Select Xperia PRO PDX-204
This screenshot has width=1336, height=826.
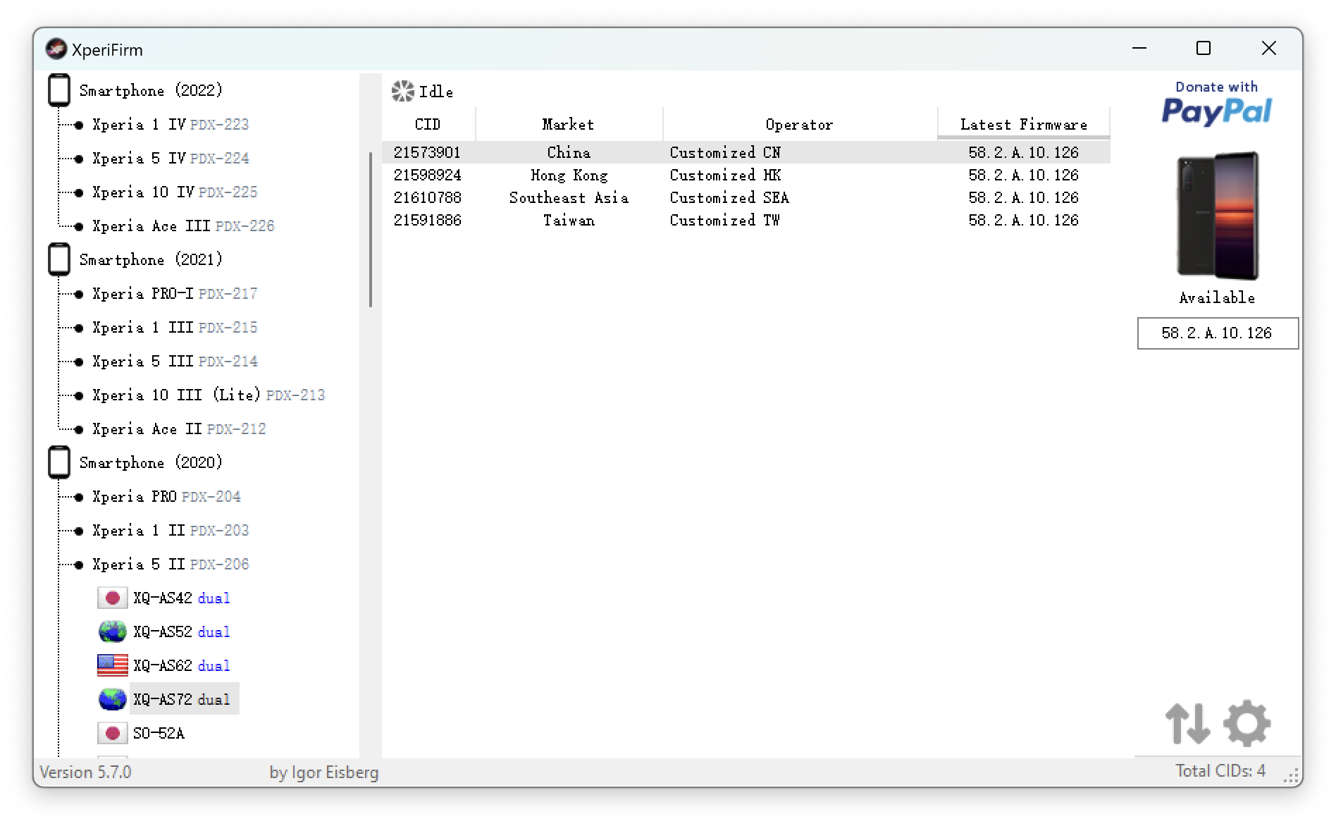click(x=166, y=496)
